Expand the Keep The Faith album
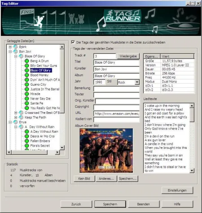This screenshot has height=213, width=202. point(16,117)
